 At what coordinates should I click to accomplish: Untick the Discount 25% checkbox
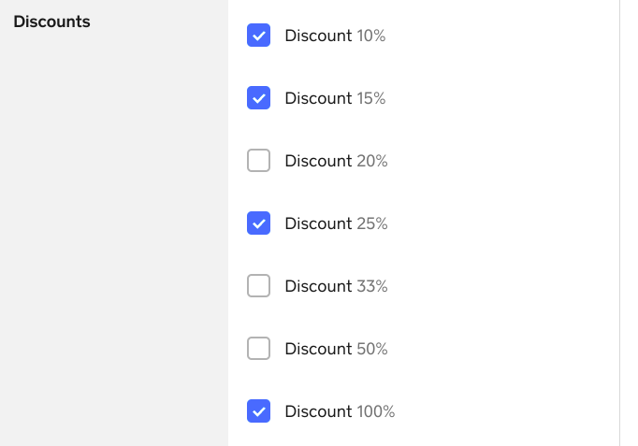[258, 223]
